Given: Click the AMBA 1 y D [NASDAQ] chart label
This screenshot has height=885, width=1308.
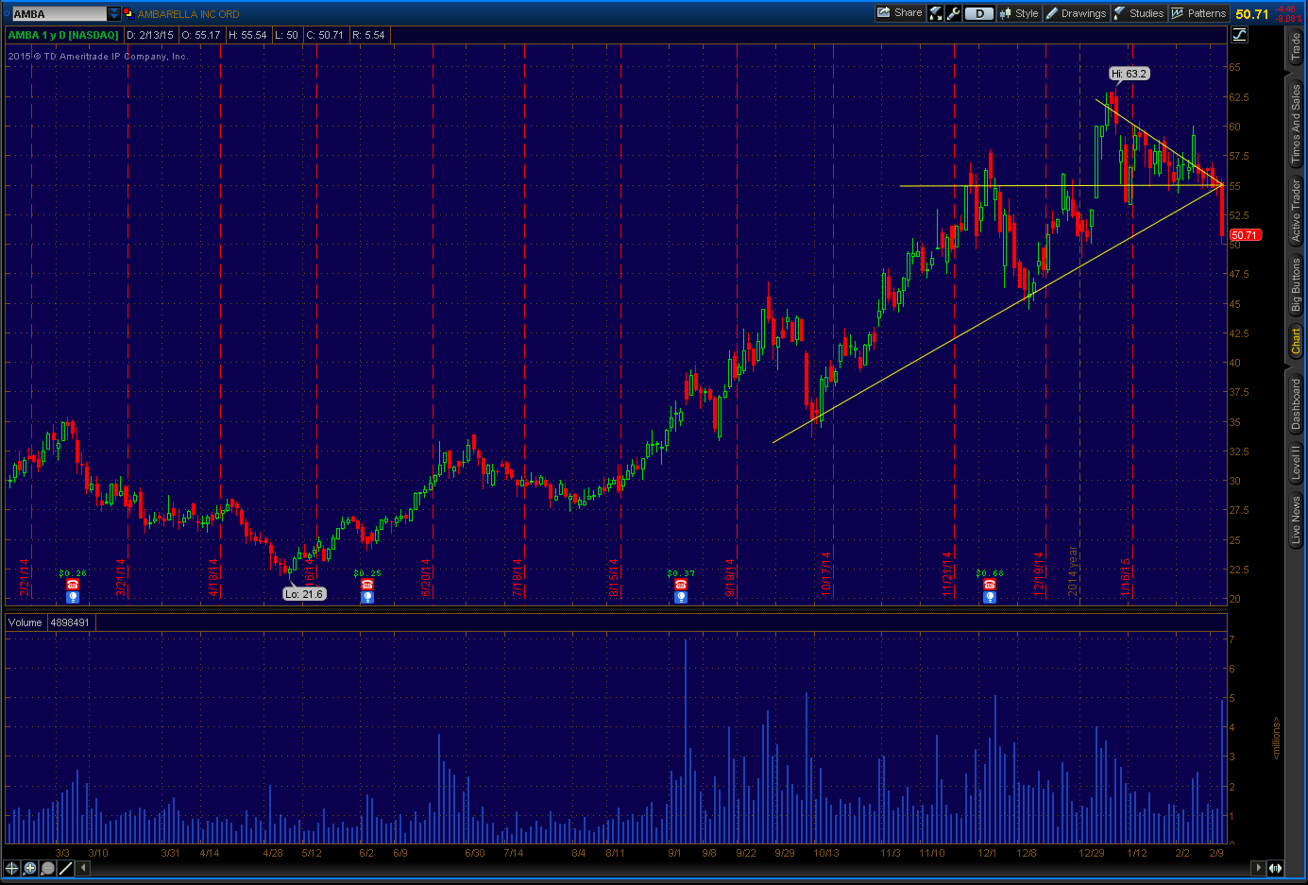Looking at the screenshot, I should click(x=64, y=35).
